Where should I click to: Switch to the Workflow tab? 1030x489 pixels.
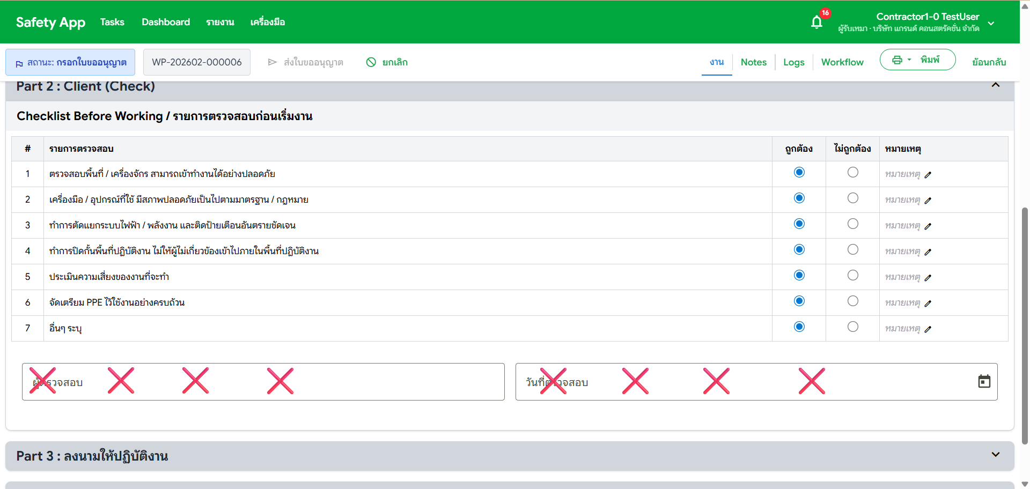click(x=842, y=62)
